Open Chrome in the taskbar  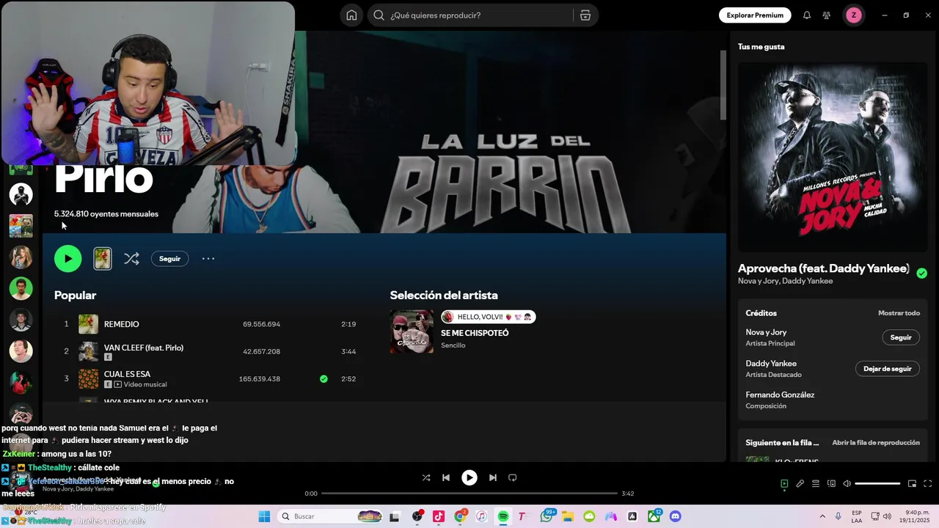coord(460,517)
